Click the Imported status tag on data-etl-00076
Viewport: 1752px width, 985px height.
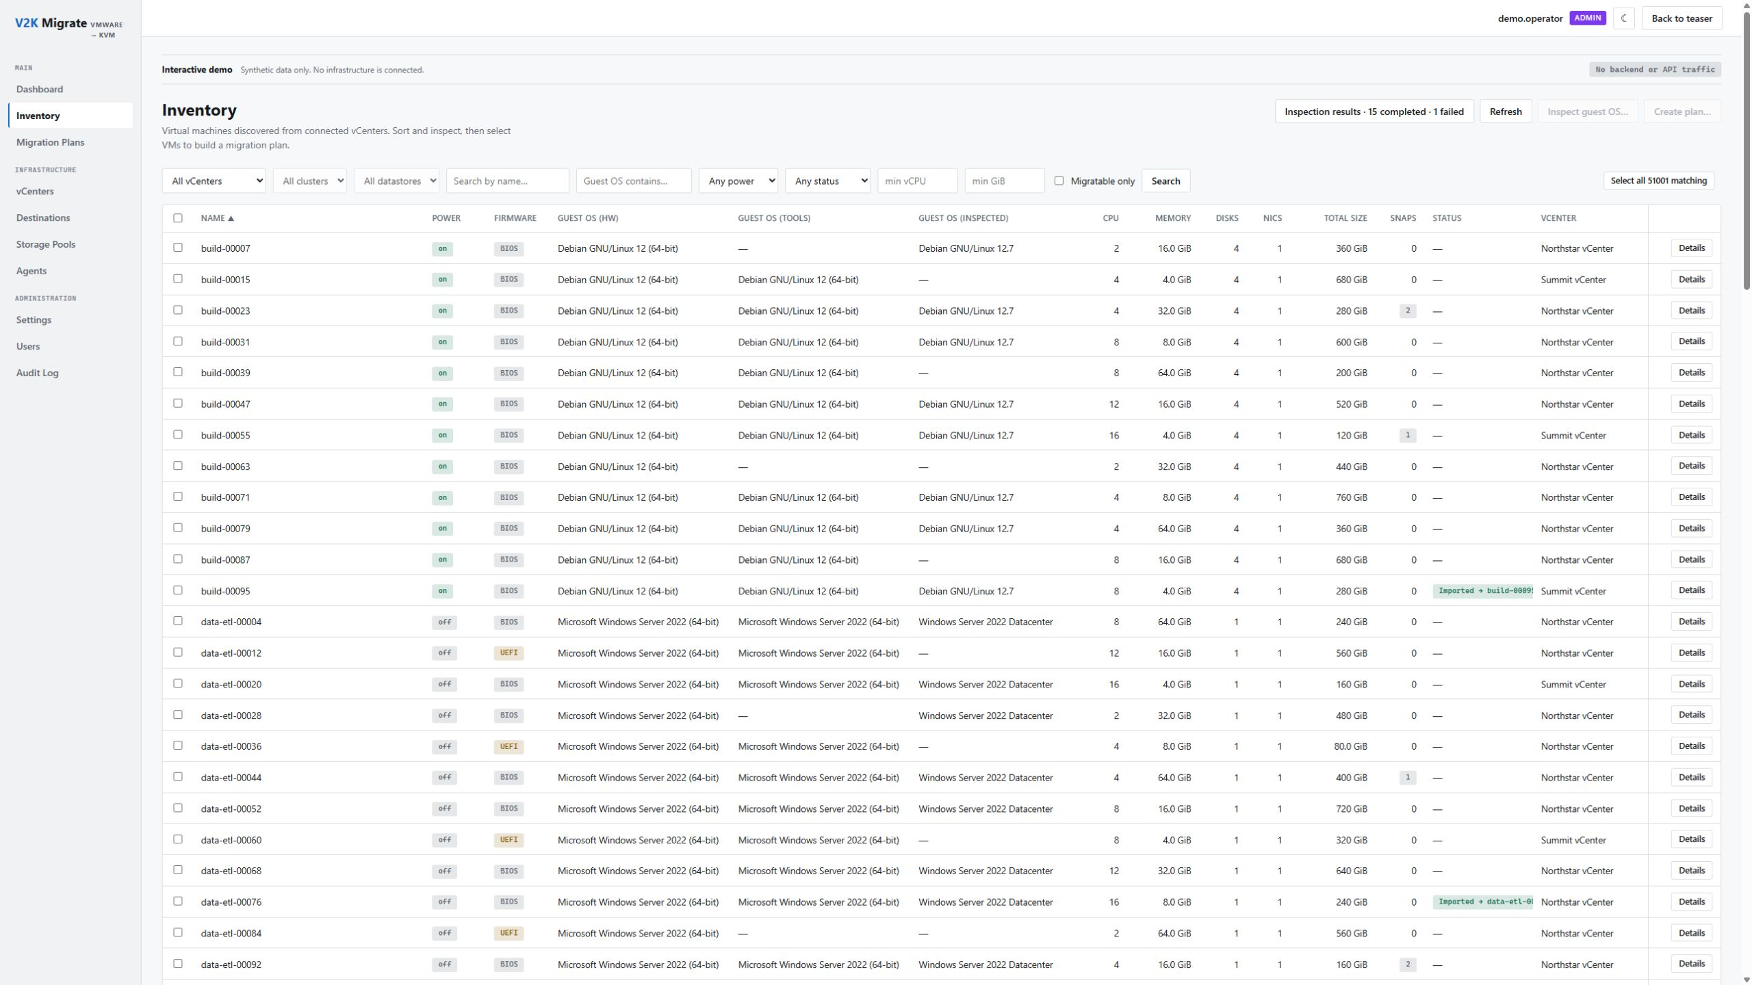(1482, 902)
